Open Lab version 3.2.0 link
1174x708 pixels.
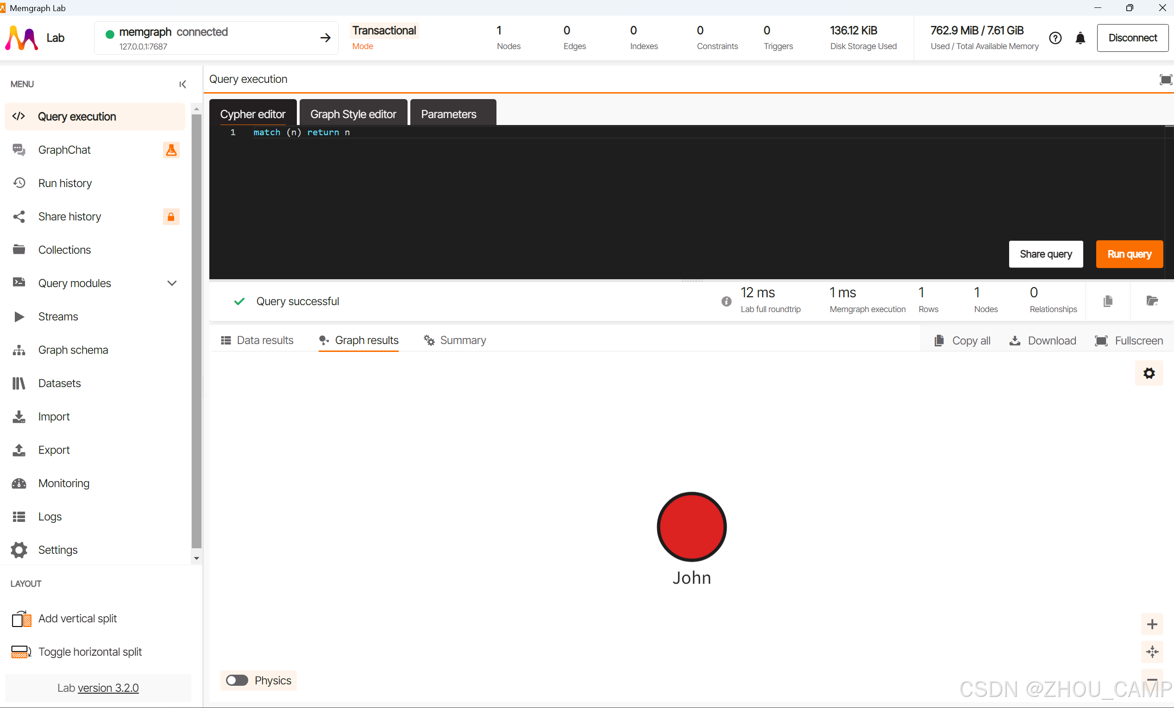[108, 688]
